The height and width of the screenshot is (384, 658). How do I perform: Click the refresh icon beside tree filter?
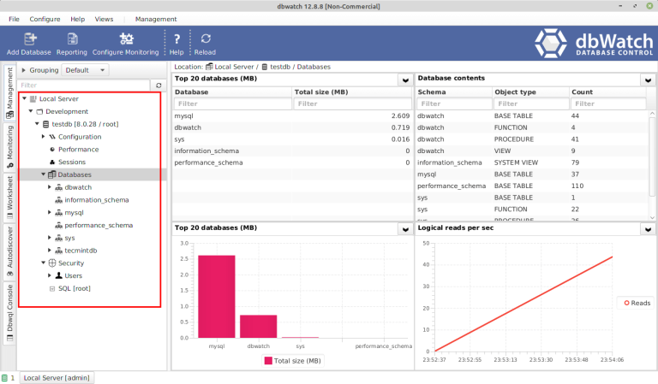pos(159,86)
